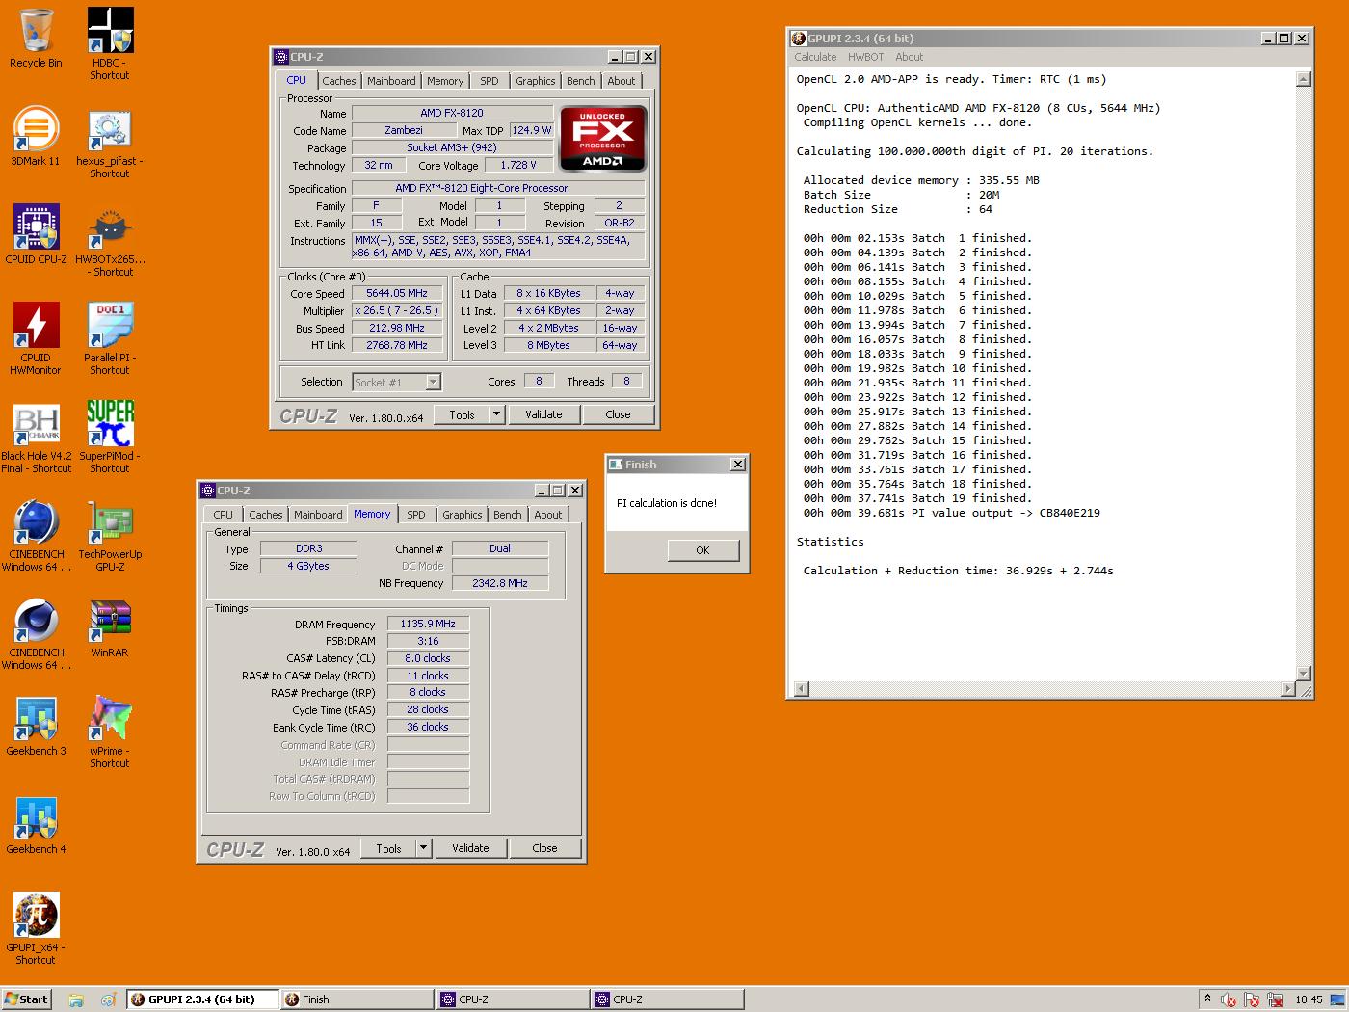Image resolution: width=1349 pixels, height=1012 pixels.
Task: Click GPUPI horizontal scrollbar right arrow
Action: coord(1288,689)
